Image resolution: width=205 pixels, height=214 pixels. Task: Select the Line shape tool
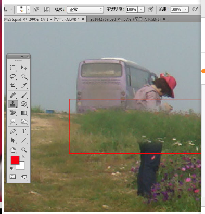coord(24,140)
